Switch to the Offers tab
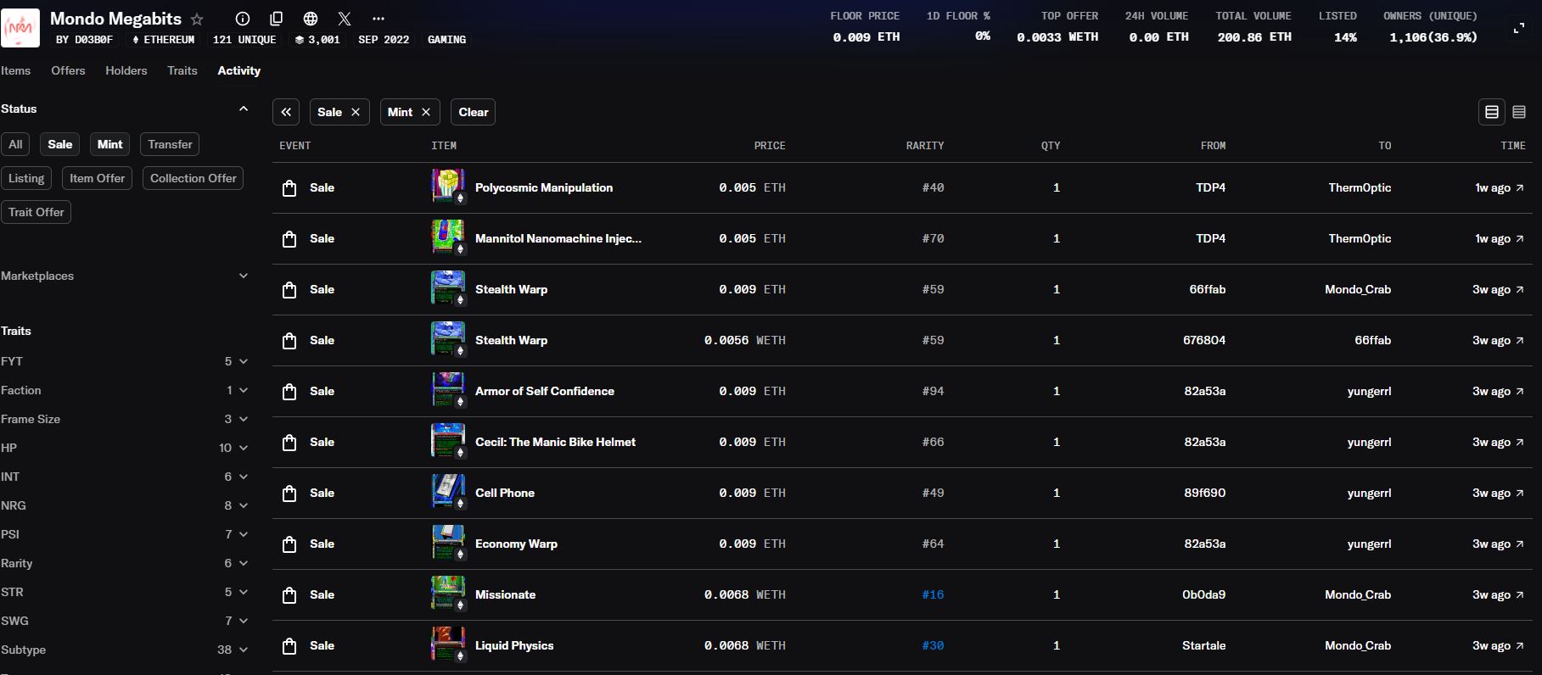Viewport: 1542px width, 675px height. click(68, 70)
